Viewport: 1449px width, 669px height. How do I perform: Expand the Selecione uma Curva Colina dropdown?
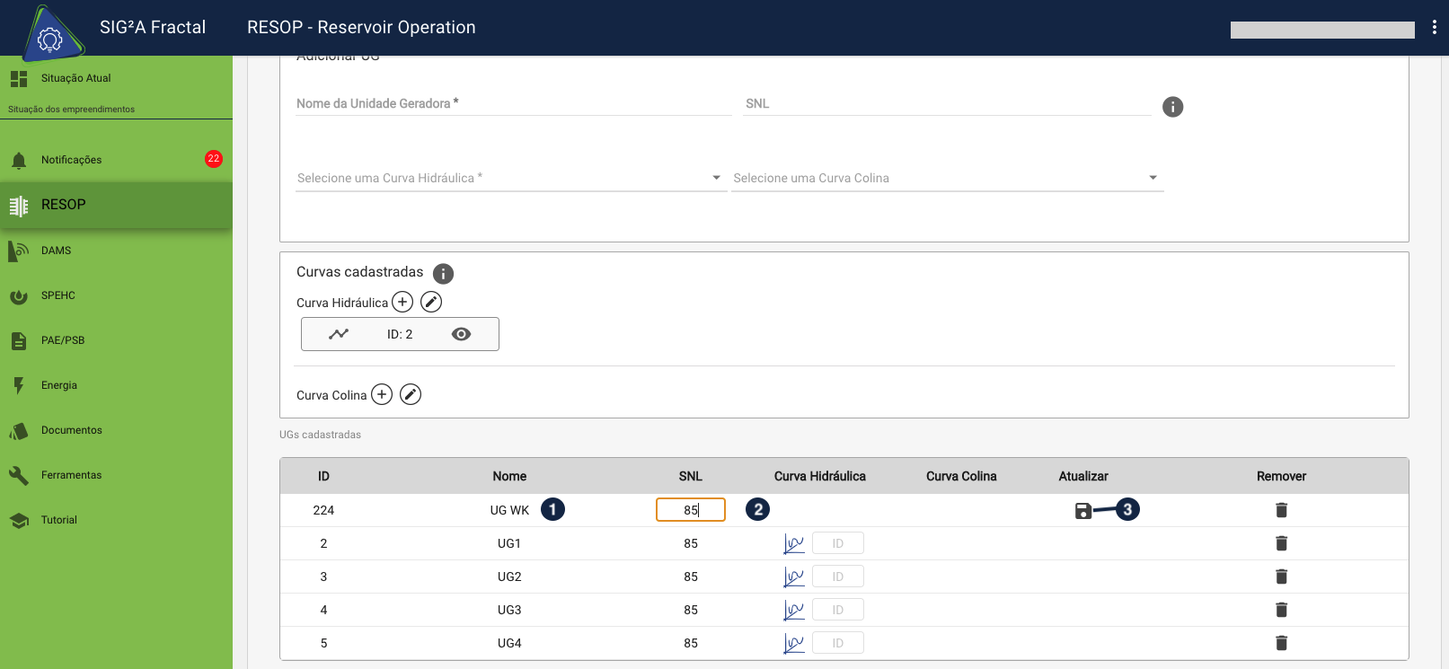click(x=947, y=178)
